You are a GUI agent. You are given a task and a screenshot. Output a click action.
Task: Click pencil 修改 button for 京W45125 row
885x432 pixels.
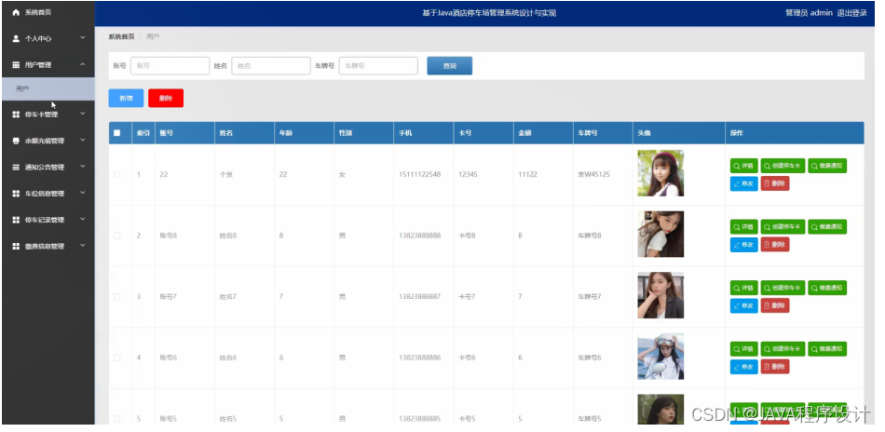pos(744,183)
